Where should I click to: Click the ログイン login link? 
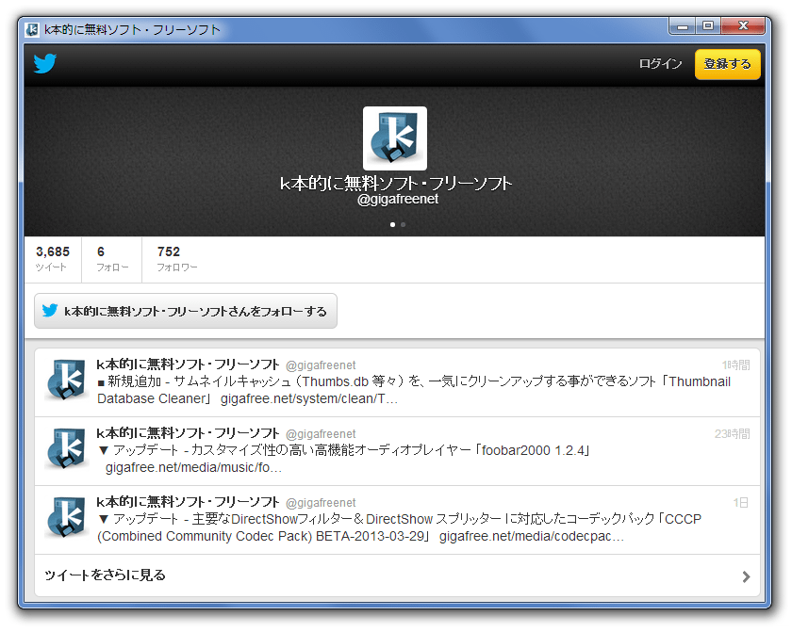coord(660,63)
